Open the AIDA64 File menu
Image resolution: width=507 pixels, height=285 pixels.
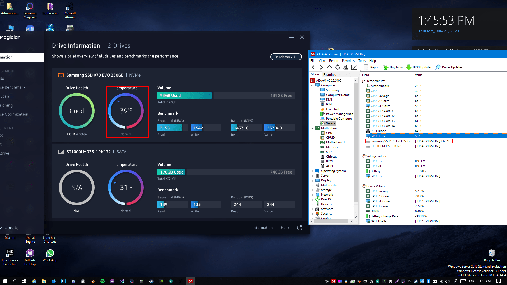coord(313,61)
